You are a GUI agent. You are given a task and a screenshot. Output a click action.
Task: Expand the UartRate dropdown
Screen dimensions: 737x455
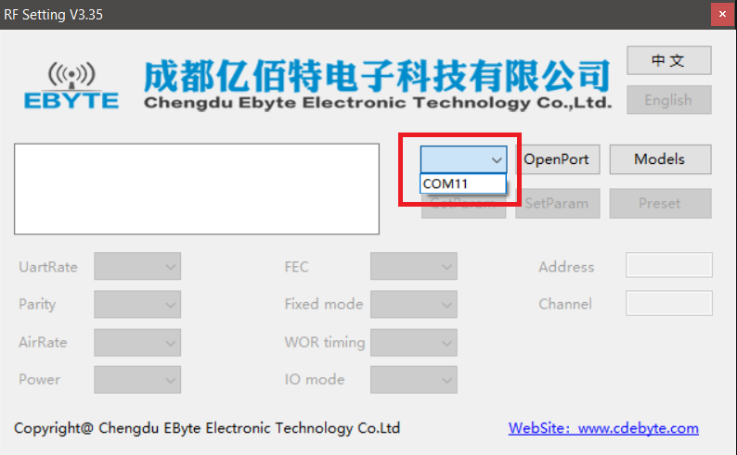coord(137,266)
